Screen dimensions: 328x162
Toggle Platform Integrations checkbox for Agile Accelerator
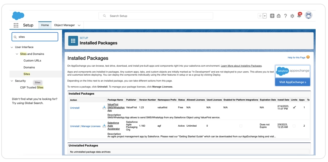(x=241, y=126)
